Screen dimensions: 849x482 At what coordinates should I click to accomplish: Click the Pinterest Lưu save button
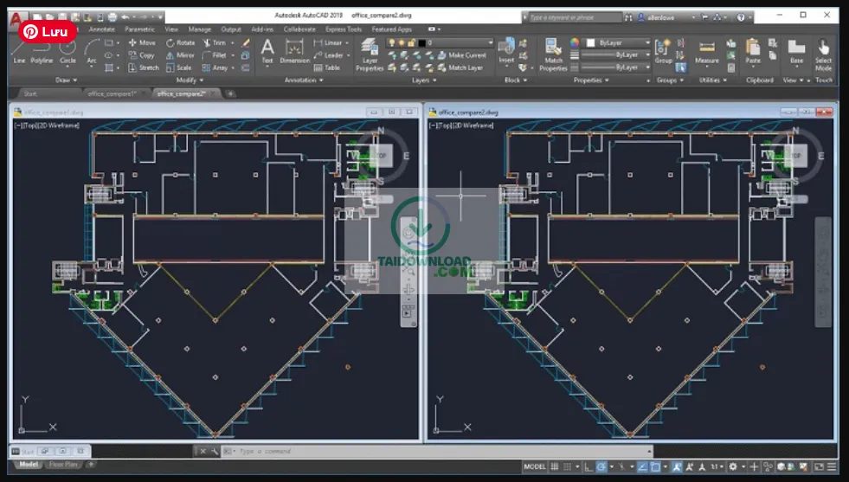47,31
